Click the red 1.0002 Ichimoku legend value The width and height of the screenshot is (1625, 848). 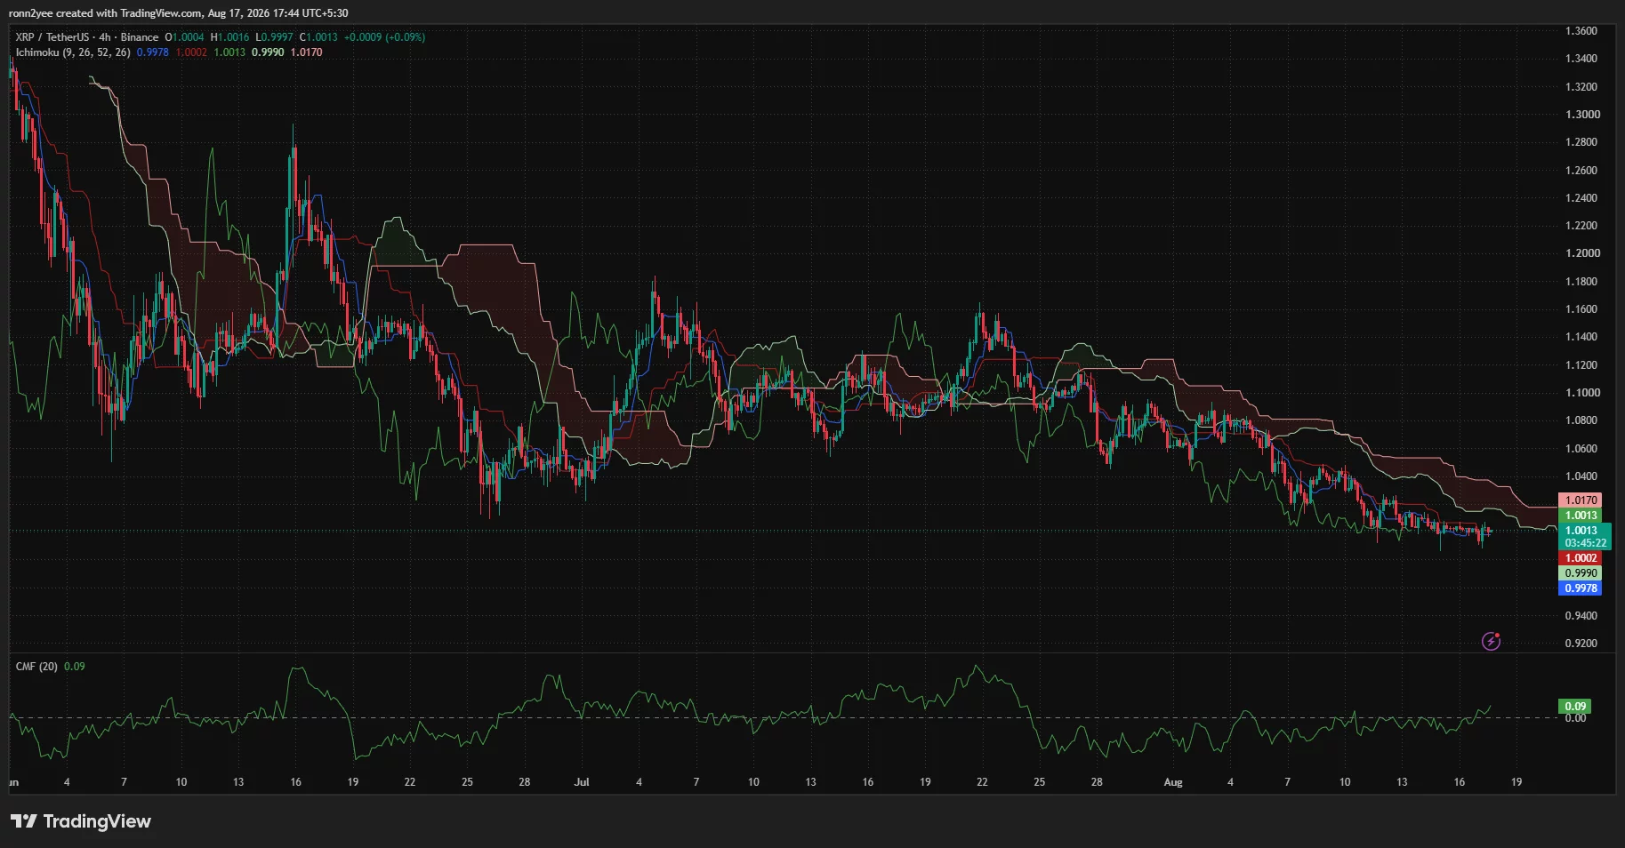(191, 52)
